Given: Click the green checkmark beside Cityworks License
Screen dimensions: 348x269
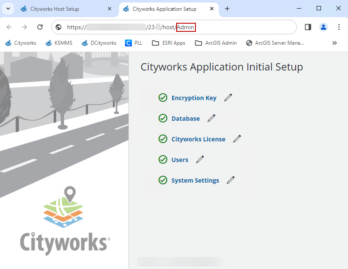Looking at the screenshot, I should coord(163,139).
